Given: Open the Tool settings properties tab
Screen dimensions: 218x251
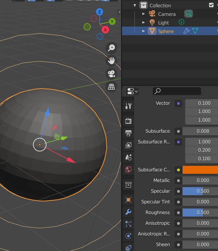Looking at the screenshot, I should pos(128,106).
